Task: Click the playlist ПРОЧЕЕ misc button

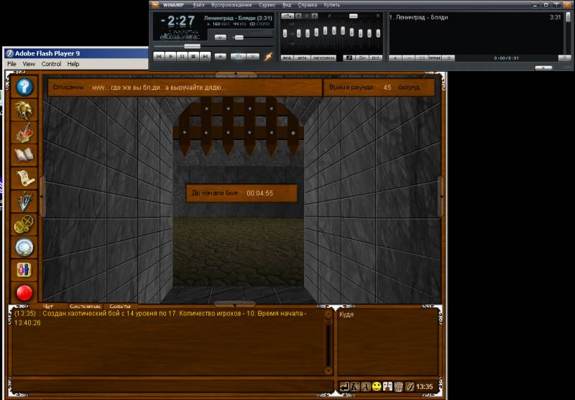Action: pos(435,58)
